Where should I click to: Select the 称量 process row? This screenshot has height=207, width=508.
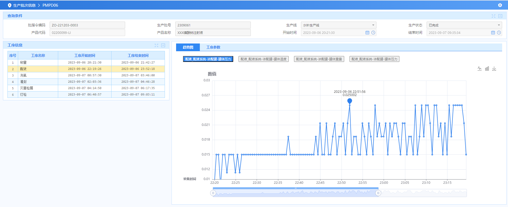point(86,62)
